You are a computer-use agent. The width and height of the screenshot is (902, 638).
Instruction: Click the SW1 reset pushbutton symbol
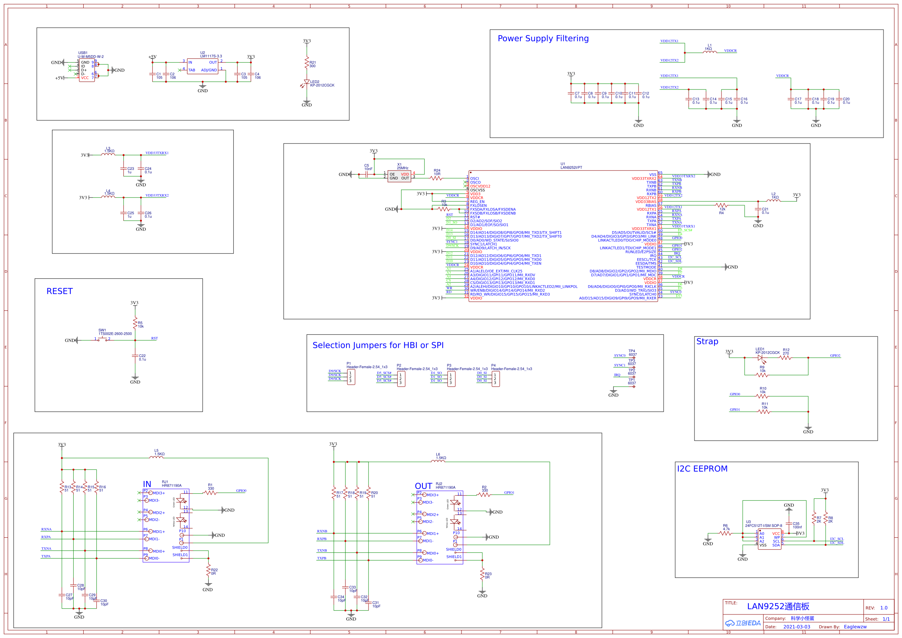tap(103, 339)
